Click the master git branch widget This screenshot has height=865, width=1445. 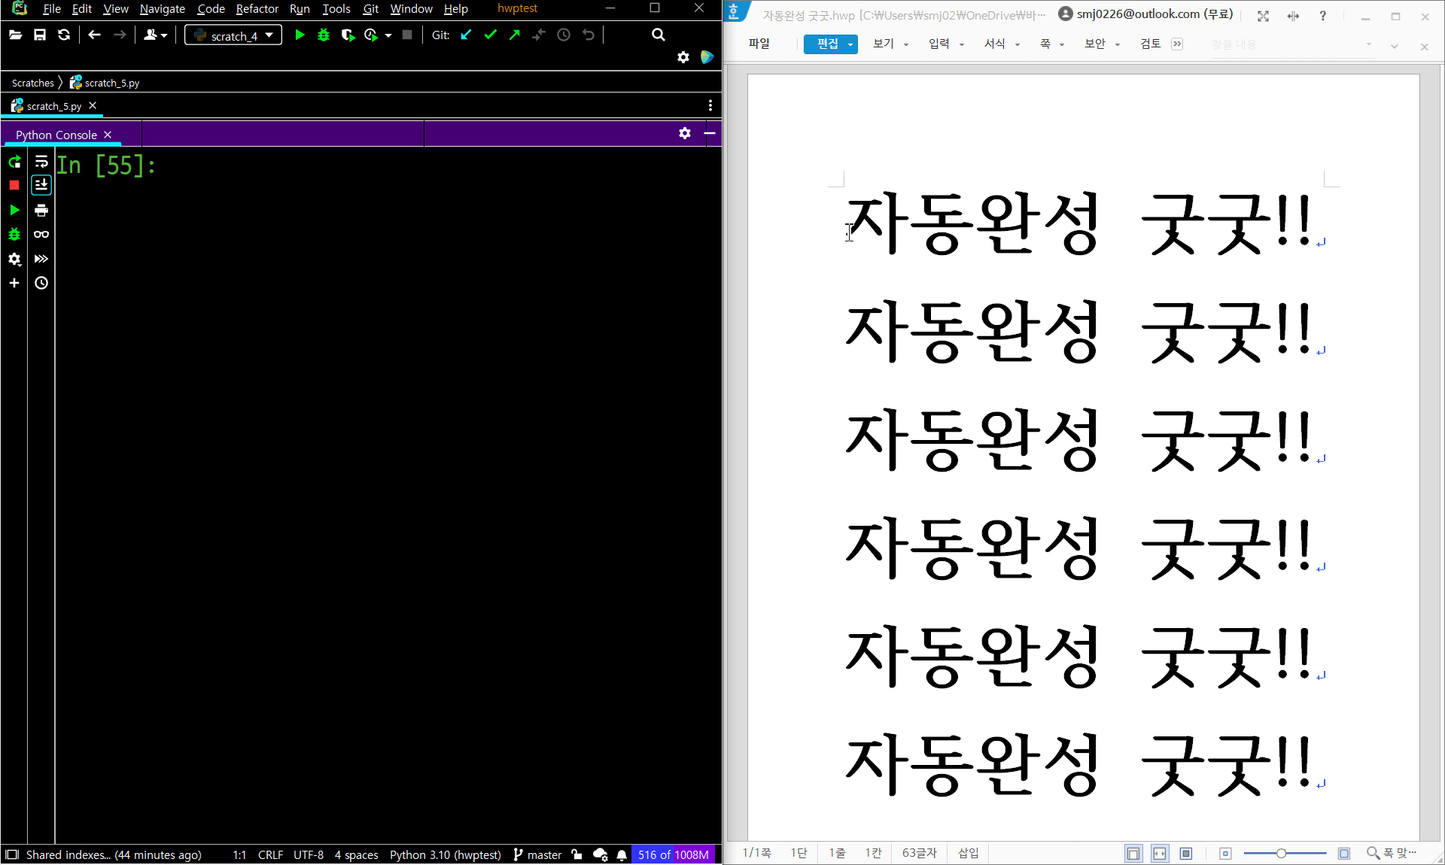pyautogui.click(x=537, y=854)
